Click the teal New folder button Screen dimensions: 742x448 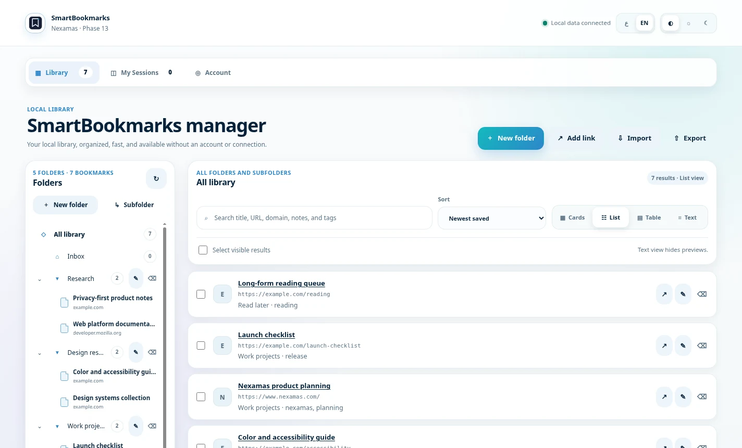pyautogui.click(x=511, y=138)
